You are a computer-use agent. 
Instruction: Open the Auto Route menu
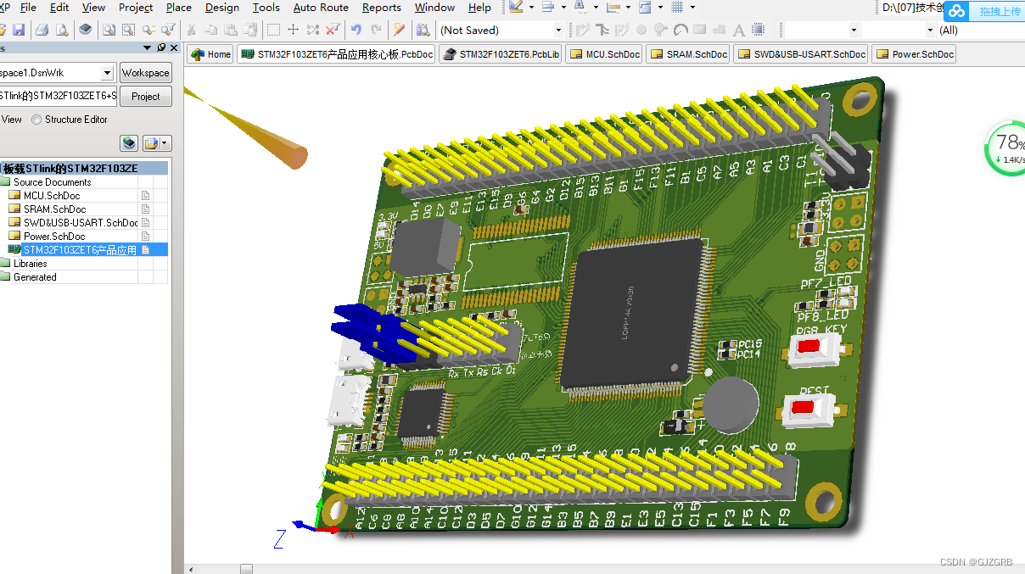(x=320, y=8)
